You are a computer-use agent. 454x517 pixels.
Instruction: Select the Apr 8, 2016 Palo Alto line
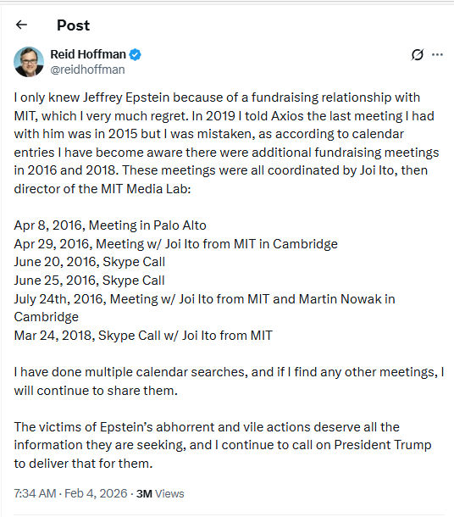[x=110, y=225]
